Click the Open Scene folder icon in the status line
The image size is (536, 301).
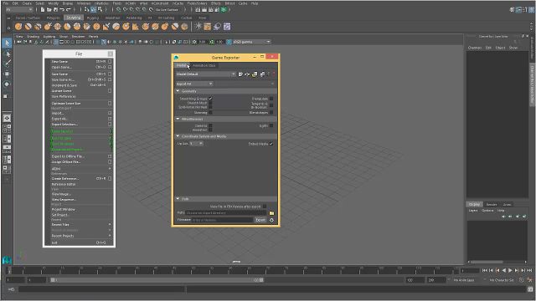point(49,9)
